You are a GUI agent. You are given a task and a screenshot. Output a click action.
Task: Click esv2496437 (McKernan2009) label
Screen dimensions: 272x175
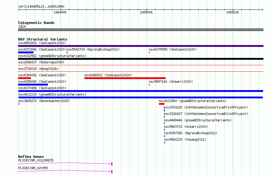click(x=41, y=62)
